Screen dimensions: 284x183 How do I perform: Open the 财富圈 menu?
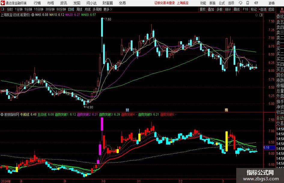108,3
